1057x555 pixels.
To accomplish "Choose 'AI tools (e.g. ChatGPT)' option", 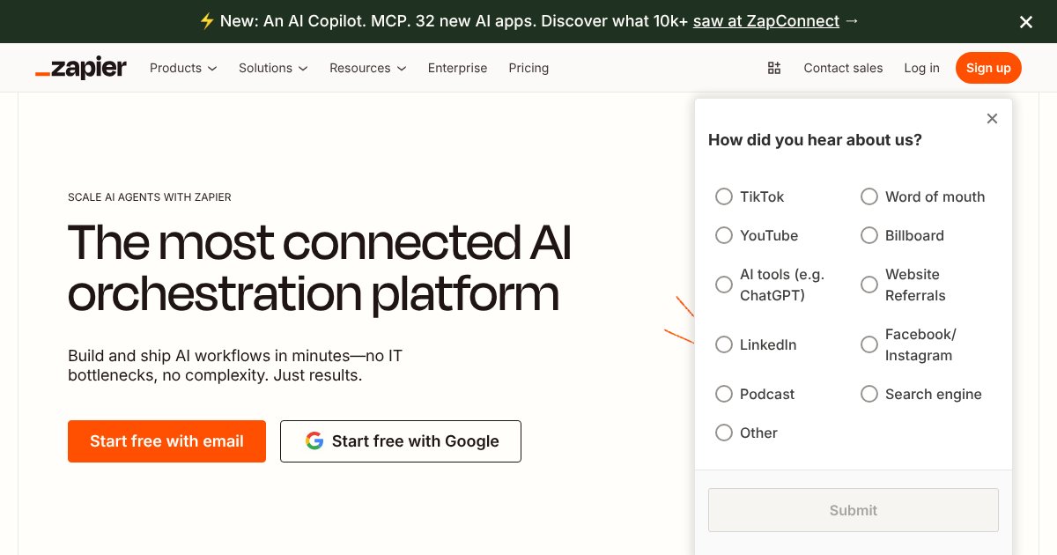I will [724, 285].
